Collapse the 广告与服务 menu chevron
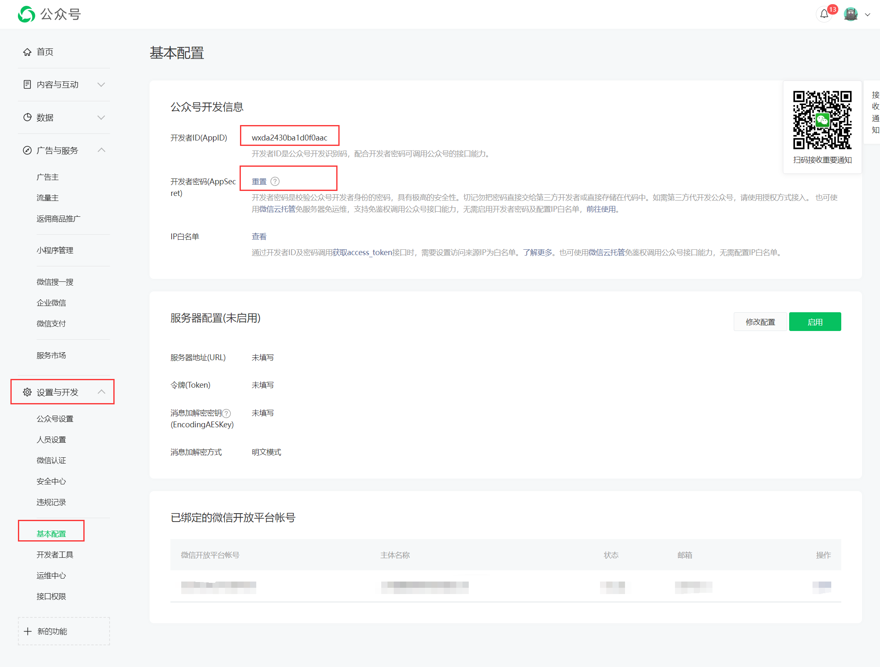This screenshot has height=667, width=880. [101, 150]
